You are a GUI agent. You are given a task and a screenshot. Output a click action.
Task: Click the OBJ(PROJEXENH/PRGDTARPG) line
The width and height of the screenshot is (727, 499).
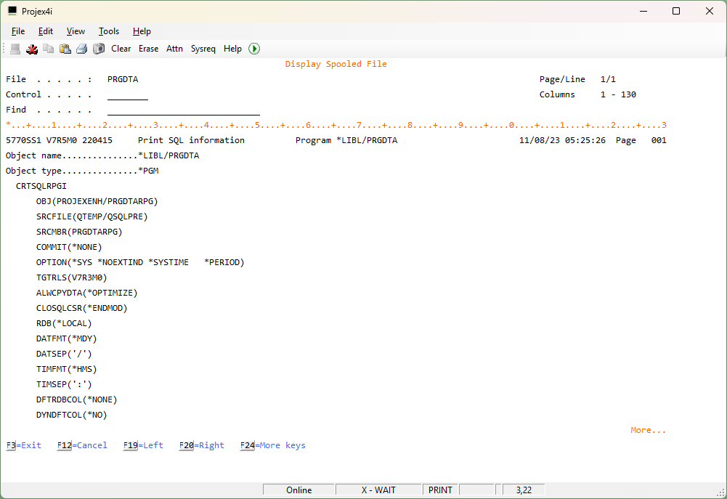97,201
